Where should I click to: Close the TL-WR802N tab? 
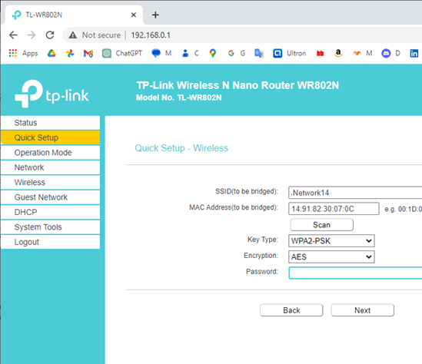coord(134,15)
